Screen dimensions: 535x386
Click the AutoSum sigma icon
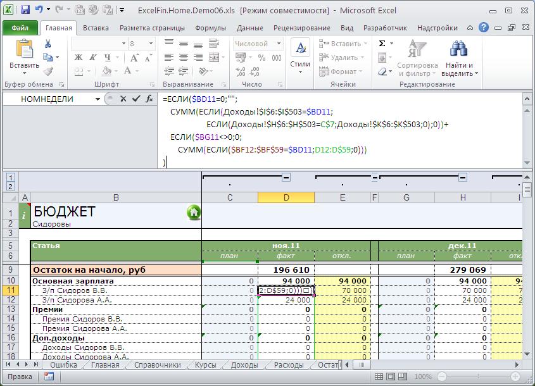pyautogui.click(x=382, y=43)
